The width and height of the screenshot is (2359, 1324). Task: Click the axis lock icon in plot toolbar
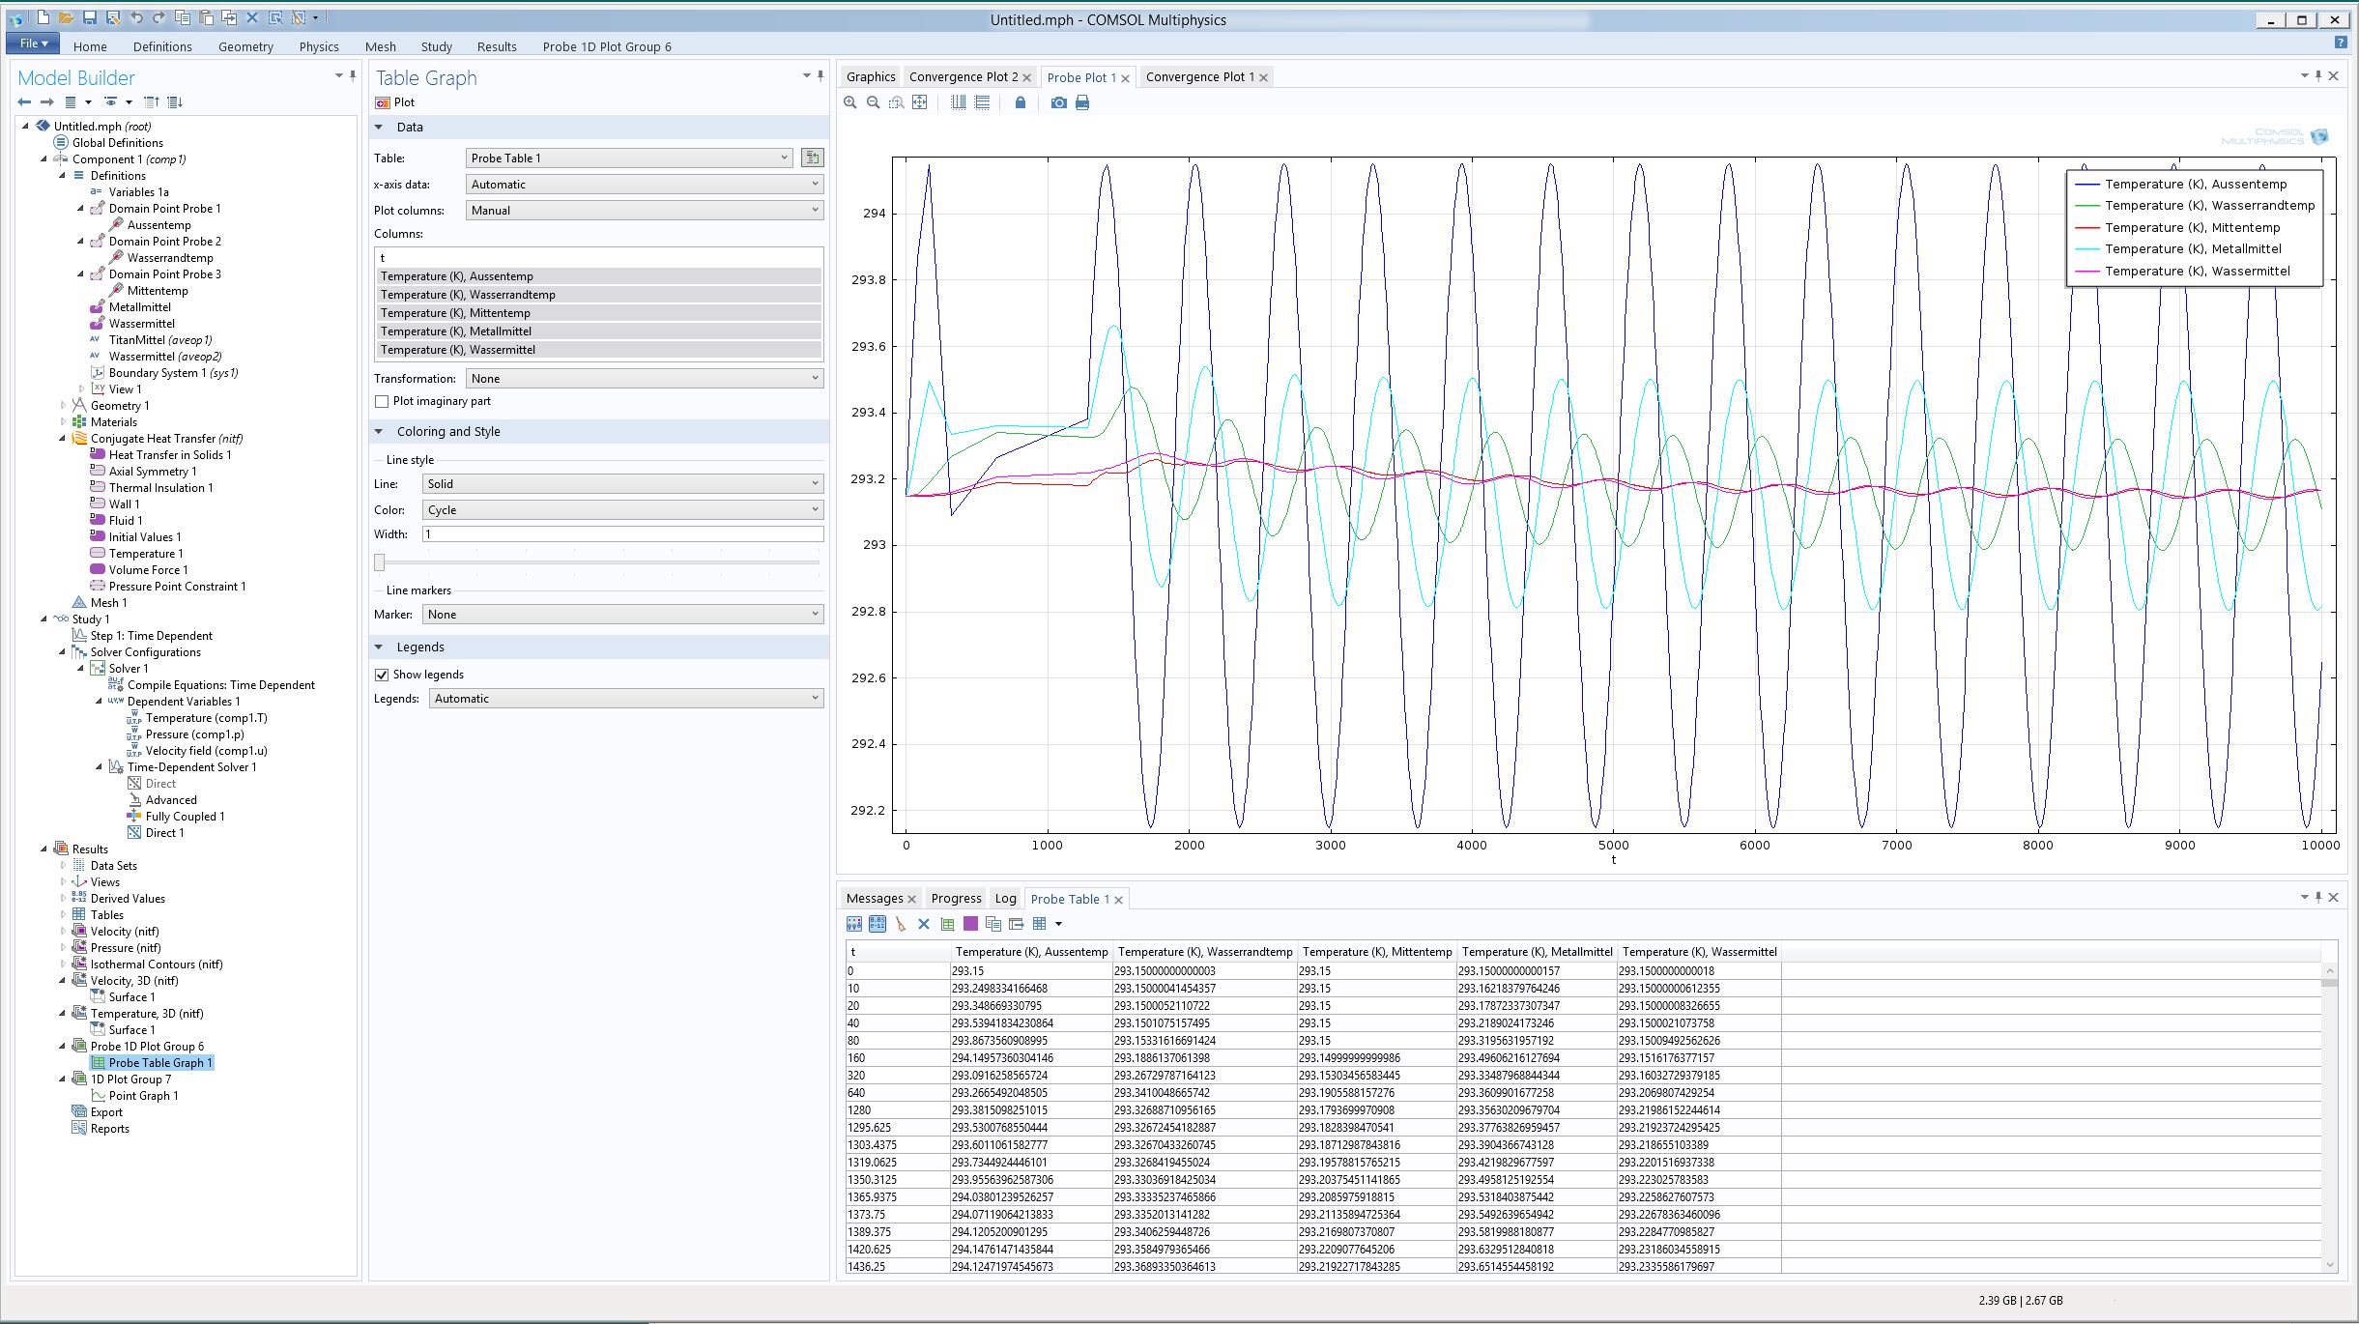tap(1020, 102)
